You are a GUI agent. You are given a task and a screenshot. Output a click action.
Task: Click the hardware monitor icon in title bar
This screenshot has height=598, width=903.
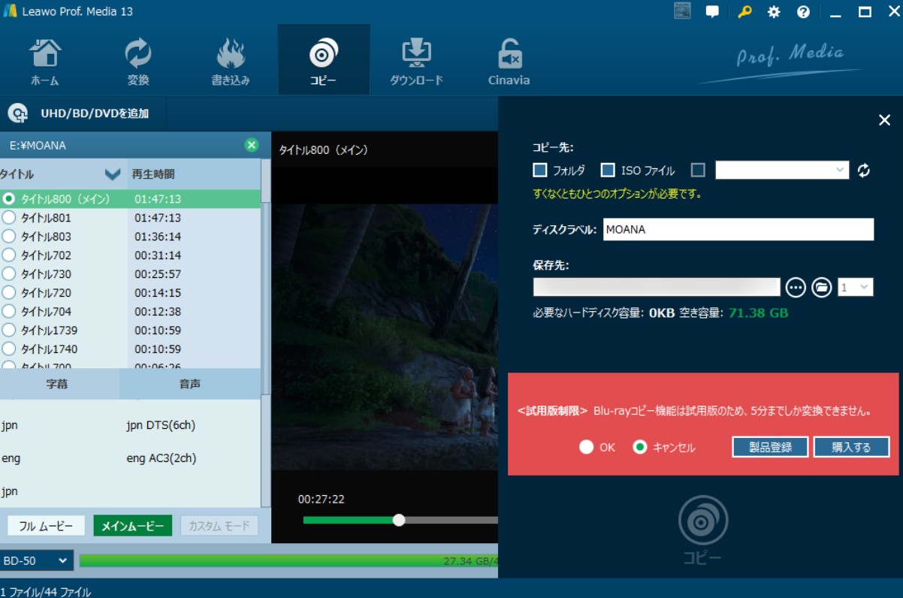pos(682,11)
